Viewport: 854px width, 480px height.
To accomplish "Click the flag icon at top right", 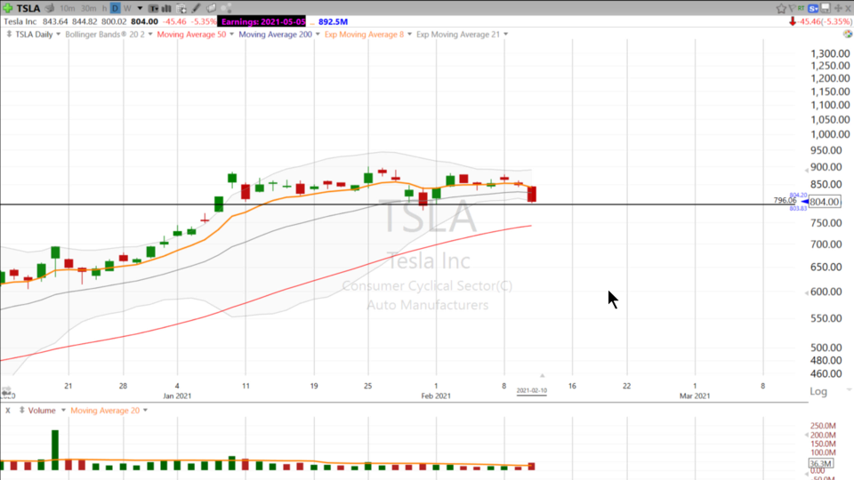I will (x=792, y=8).
